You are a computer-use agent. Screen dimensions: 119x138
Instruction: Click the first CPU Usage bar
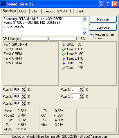(34, 39)
